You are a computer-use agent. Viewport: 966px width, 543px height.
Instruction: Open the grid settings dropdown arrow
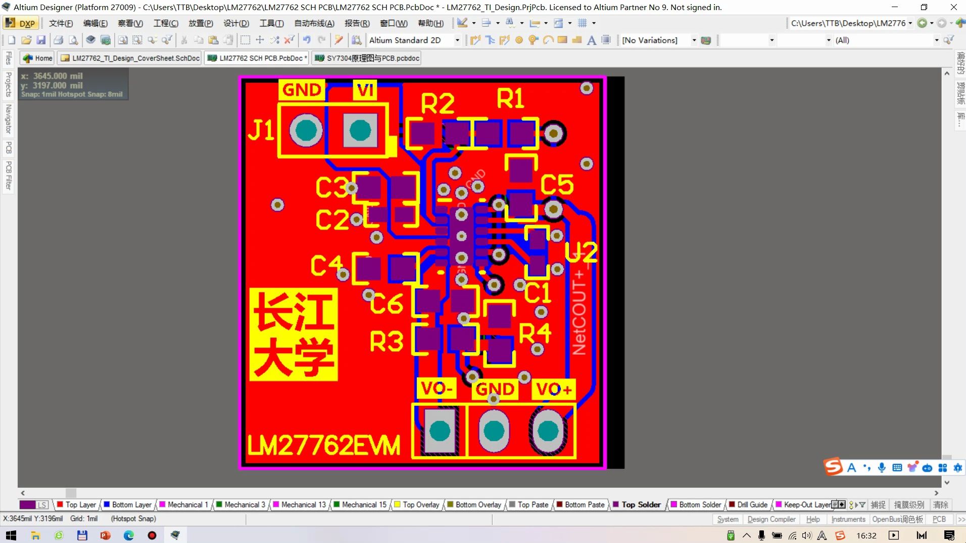[594, 23]
